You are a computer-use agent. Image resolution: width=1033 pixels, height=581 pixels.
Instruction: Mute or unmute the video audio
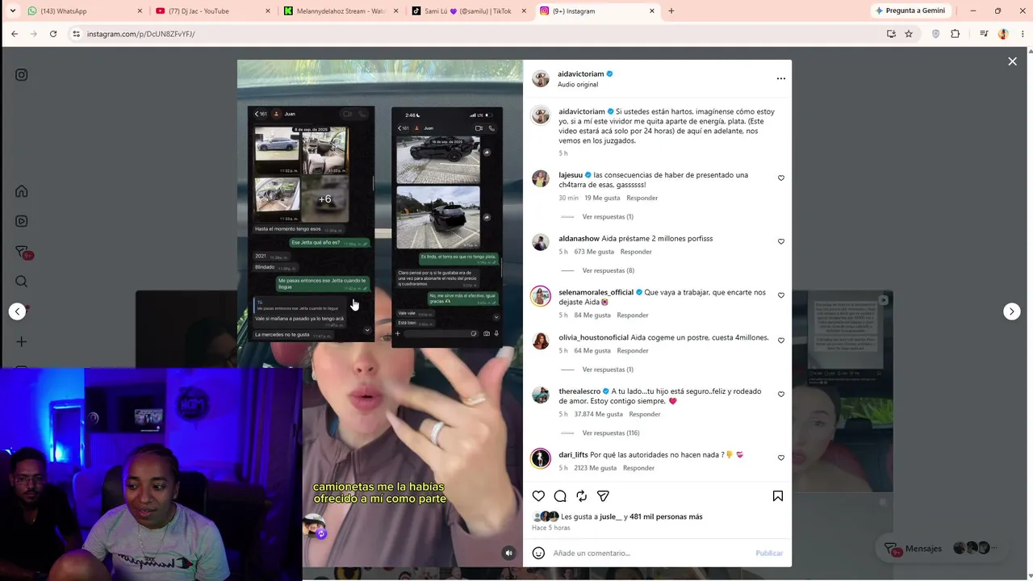click(508, 553)
